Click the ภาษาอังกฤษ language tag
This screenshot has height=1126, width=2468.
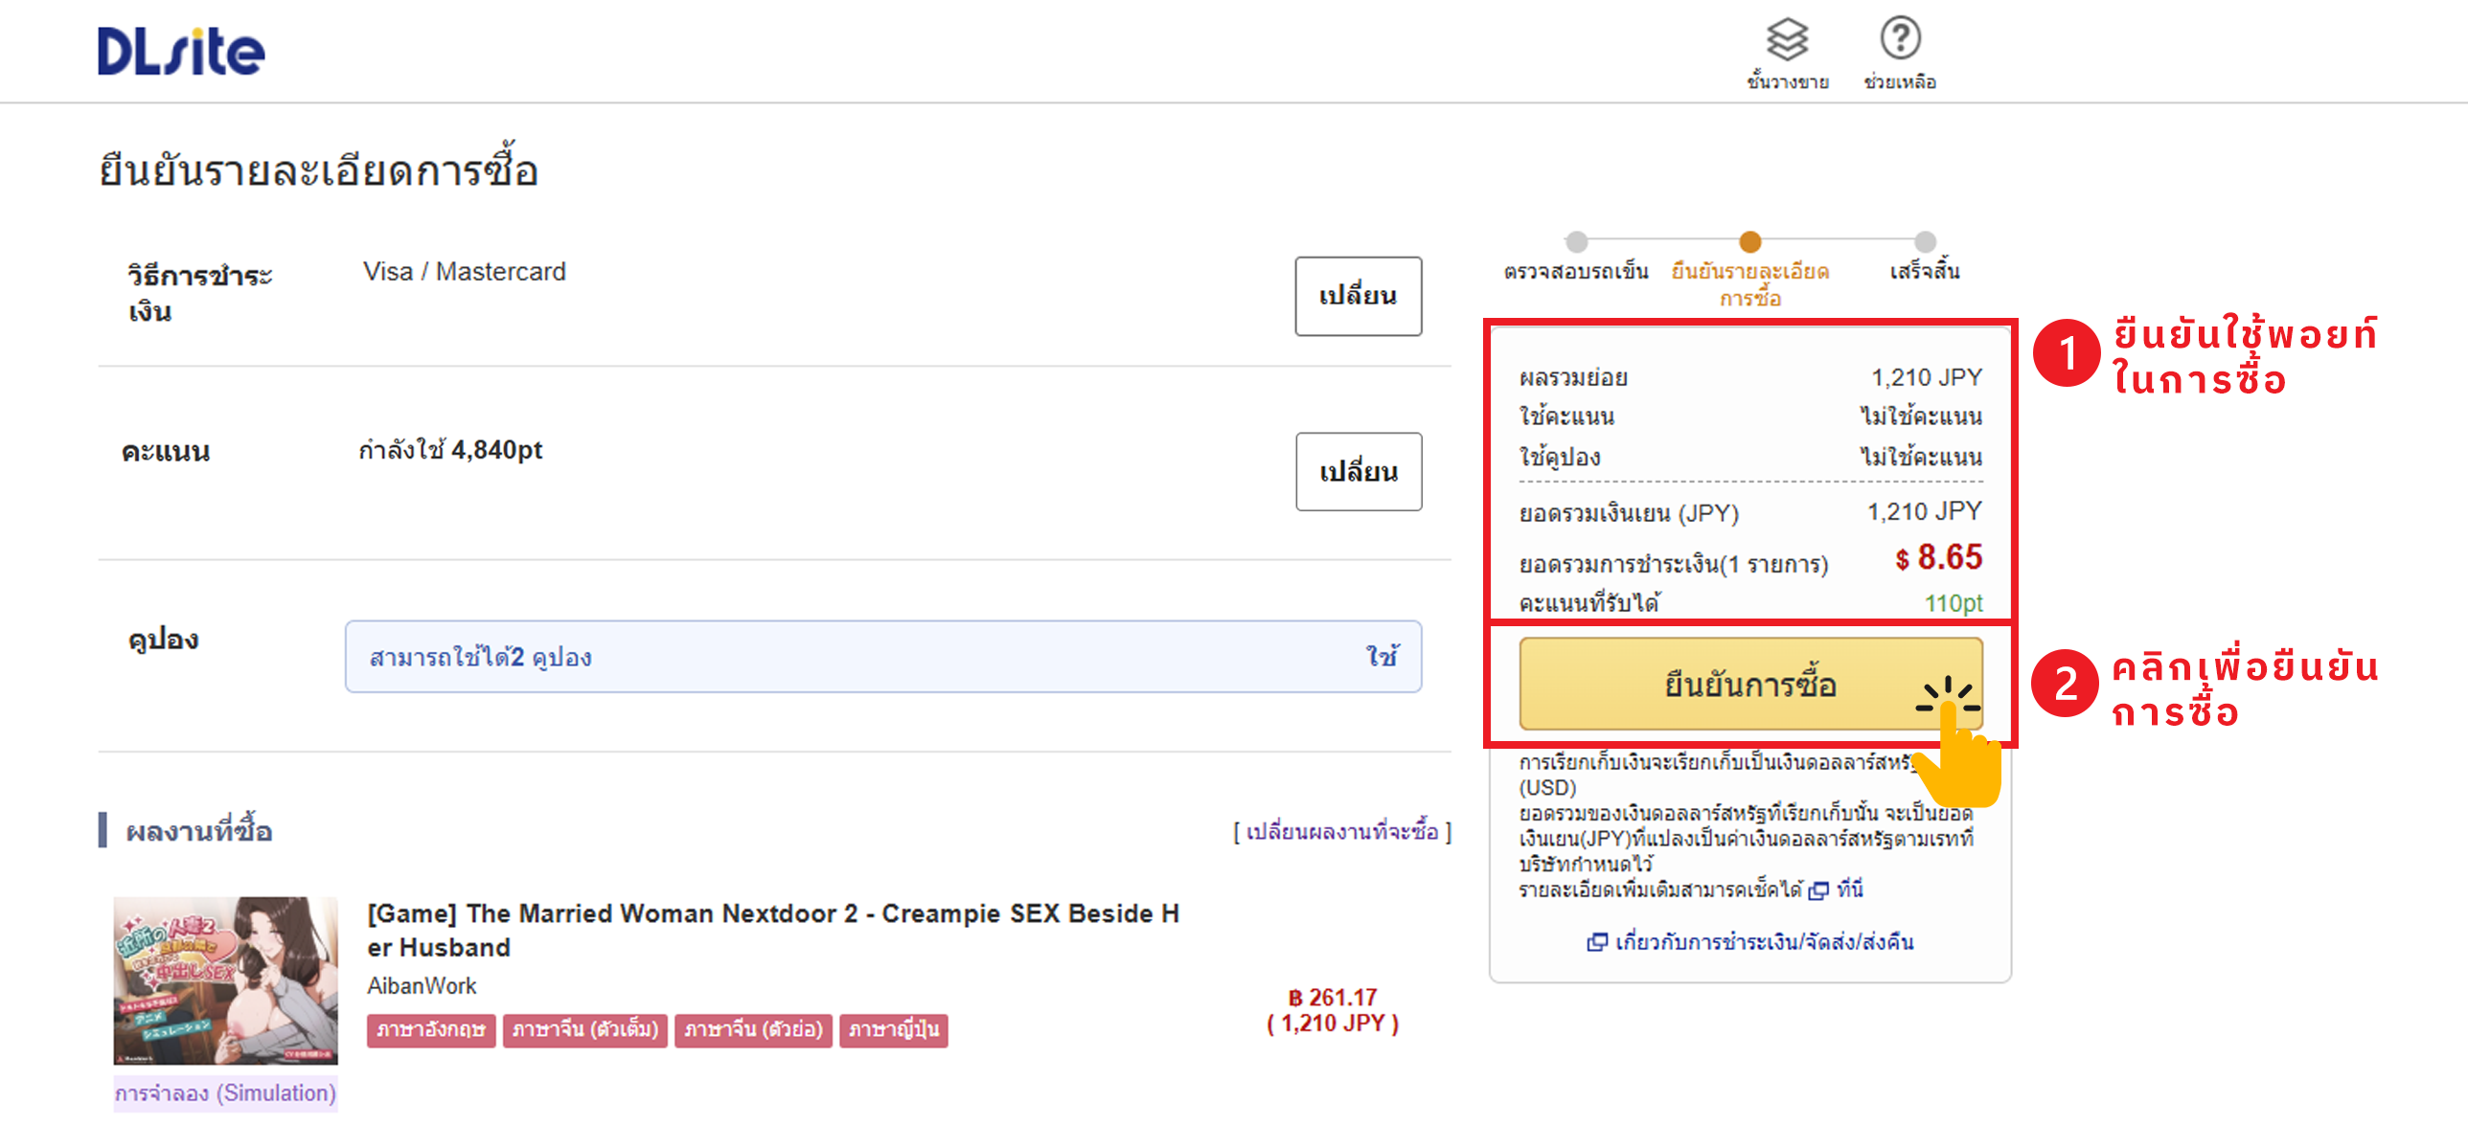[x=430, y=1030]
